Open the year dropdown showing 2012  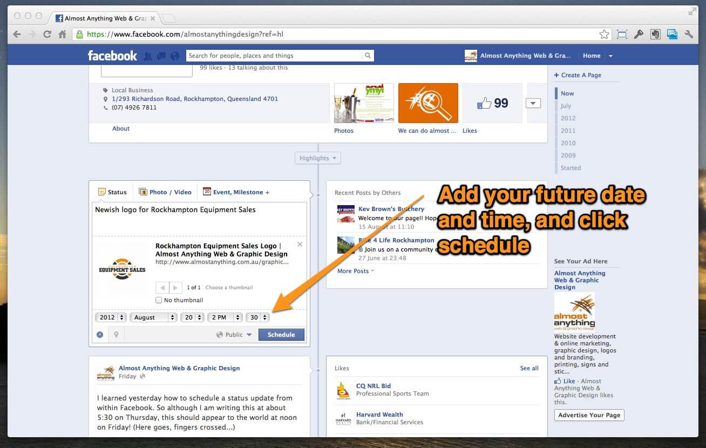111,317
